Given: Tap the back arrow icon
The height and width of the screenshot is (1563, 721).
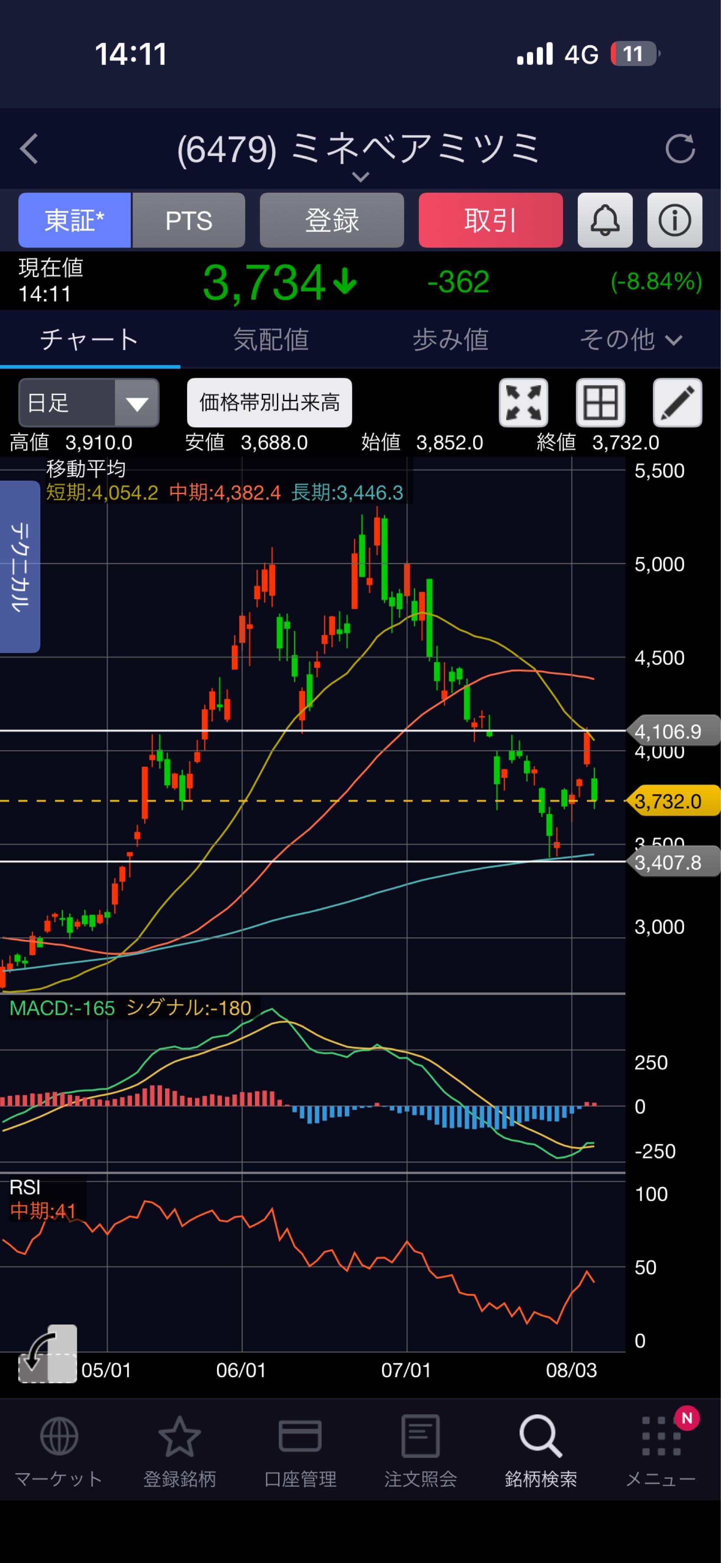Looking at the screenshot, I should click(29, 148).
